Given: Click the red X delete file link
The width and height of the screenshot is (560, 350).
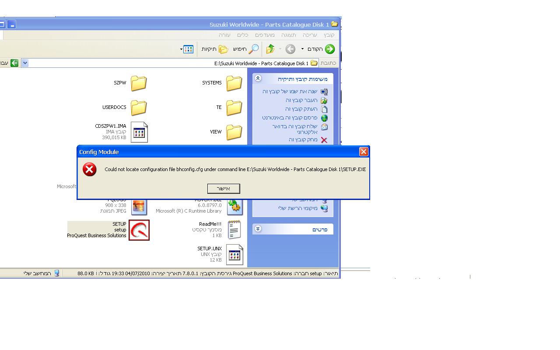Looking at the screenshot, I should [324, 140].
